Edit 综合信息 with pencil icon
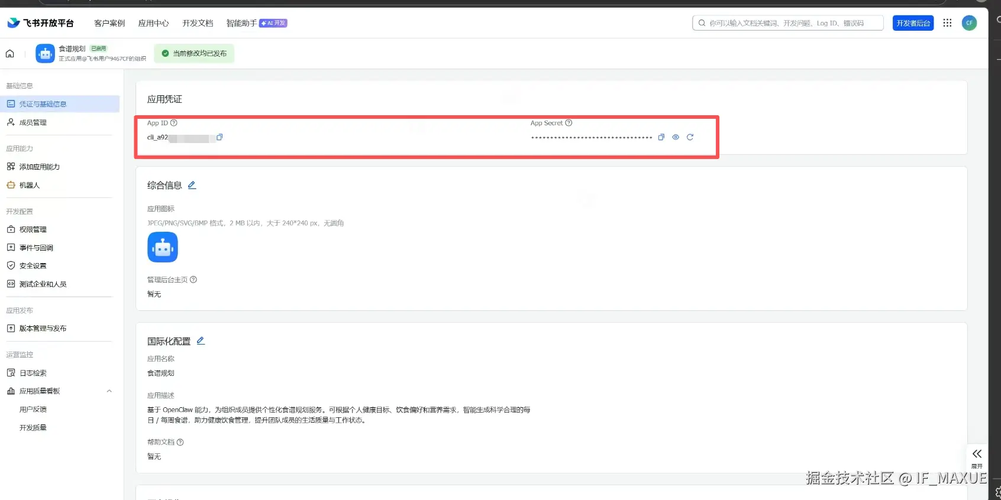This screenshot has height=500, width=1001. (x=192, y=185)
